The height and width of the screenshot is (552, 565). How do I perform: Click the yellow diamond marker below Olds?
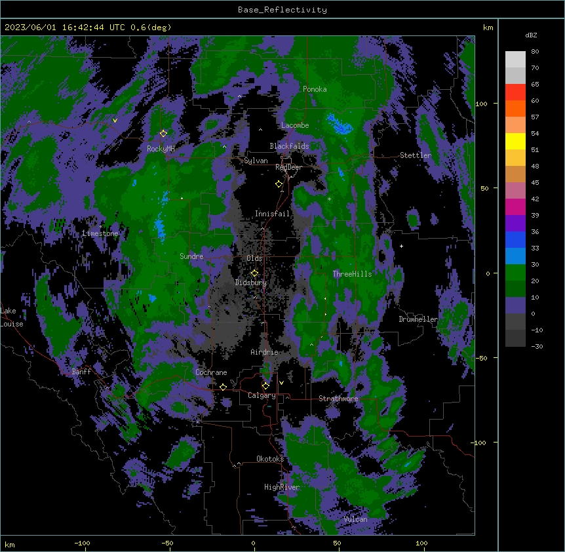coord(254,273)
